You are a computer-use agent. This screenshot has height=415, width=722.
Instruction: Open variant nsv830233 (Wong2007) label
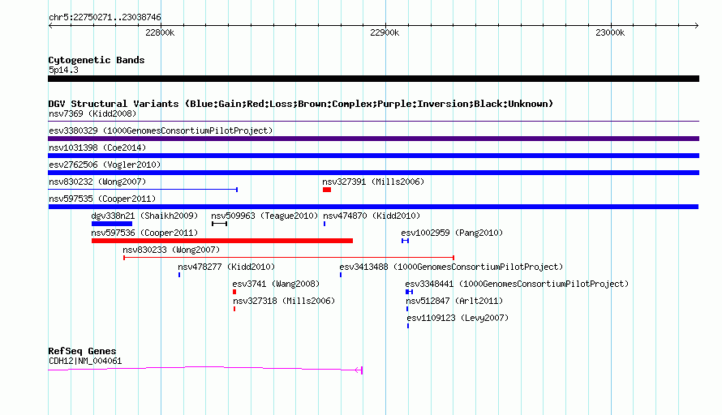[x=171, y=250]
